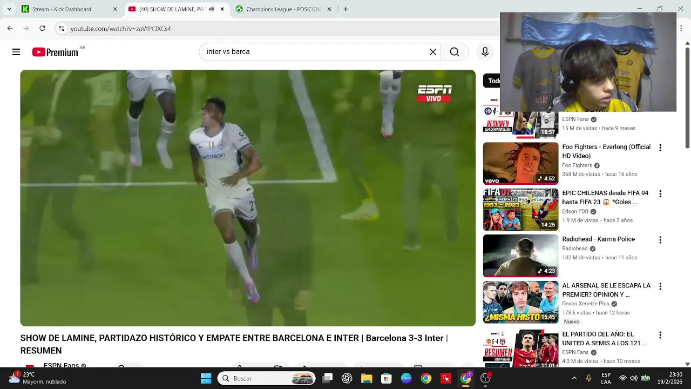
Task: Open ESP LAA language switcher
Action: (x=606, y=378)
